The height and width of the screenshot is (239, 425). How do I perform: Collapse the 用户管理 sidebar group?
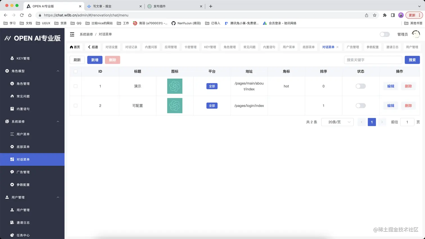pyautogui.click(x=58, y=197)
